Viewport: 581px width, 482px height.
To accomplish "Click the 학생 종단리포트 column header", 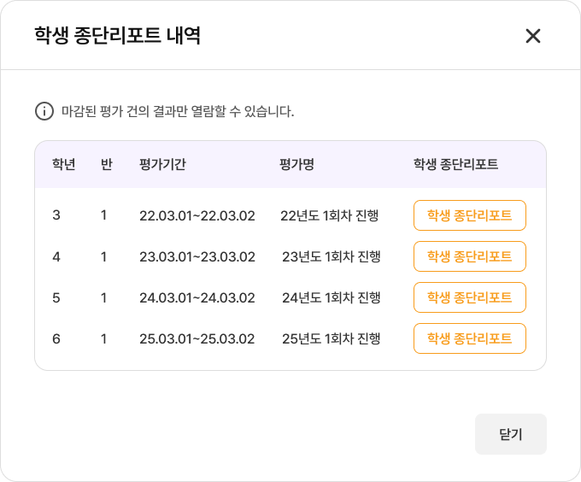I will point(455,164).
